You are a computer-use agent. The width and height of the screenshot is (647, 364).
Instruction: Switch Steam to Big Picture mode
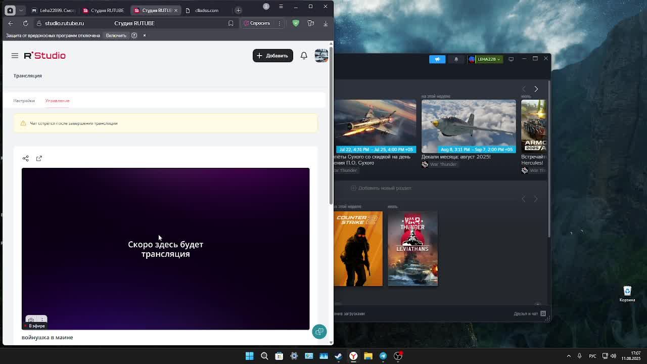coord(511,59)
